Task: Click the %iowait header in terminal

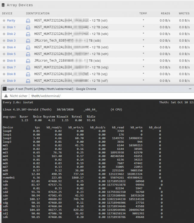Action: tap(62, 117)
